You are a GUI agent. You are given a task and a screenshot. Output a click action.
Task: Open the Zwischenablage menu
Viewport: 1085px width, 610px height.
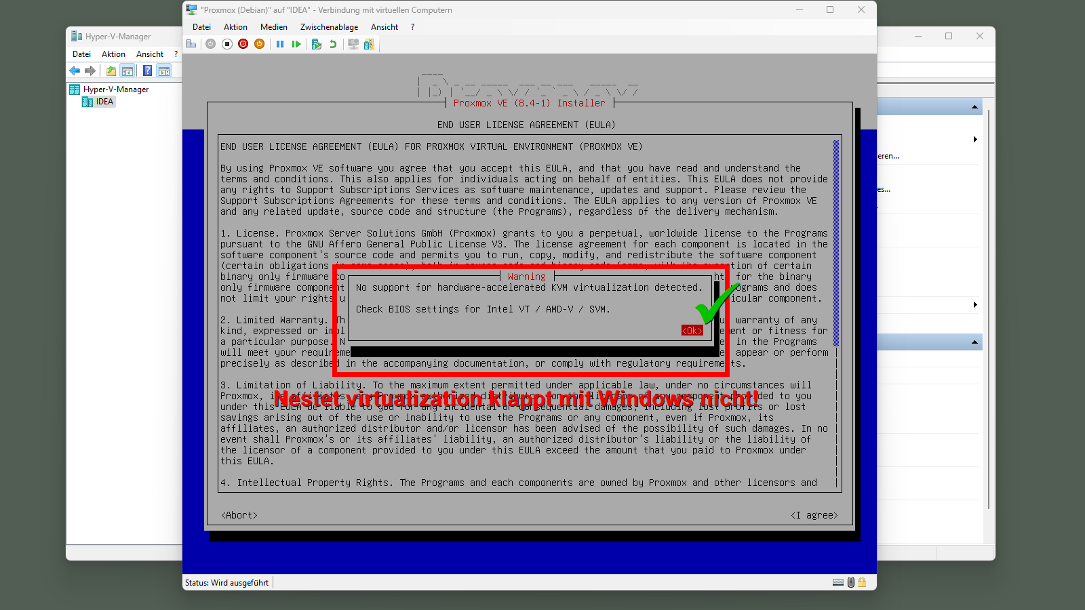click(329, 27)
